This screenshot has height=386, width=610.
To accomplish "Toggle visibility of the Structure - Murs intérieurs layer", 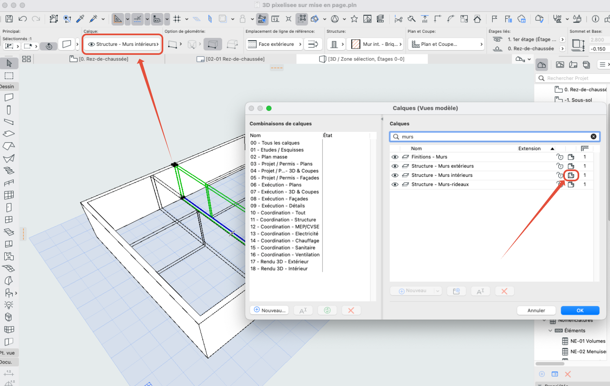I will click(395, 175).
